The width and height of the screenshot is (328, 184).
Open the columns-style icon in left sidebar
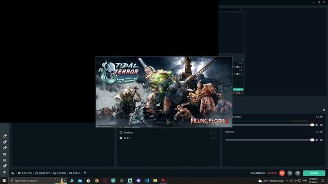tap(5, 160)
